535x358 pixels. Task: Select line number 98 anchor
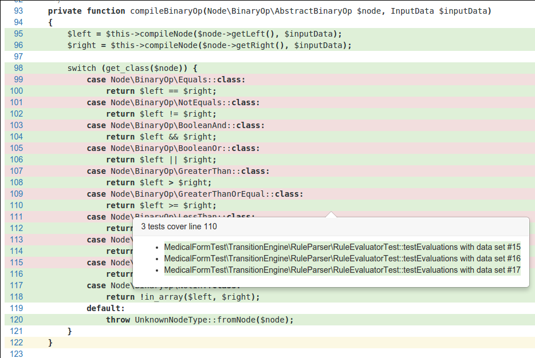[x=18, y=68]
